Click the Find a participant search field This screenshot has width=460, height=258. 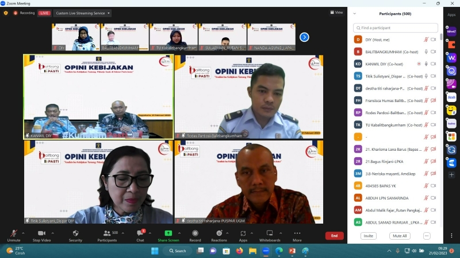pos(396,28)
